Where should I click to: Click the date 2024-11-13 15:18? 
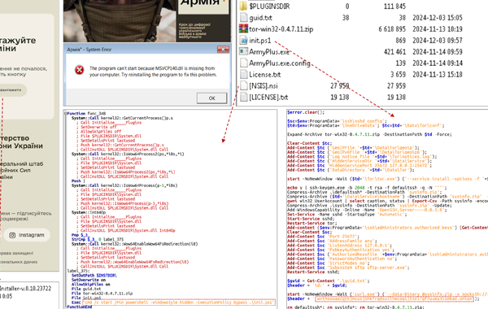tap(438, 74)
